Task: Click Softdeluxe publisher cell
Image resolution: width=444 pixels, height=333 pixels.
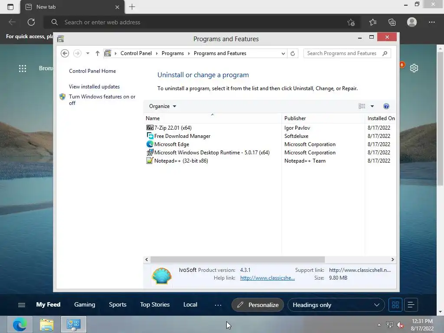Action: tap(296, 136)
